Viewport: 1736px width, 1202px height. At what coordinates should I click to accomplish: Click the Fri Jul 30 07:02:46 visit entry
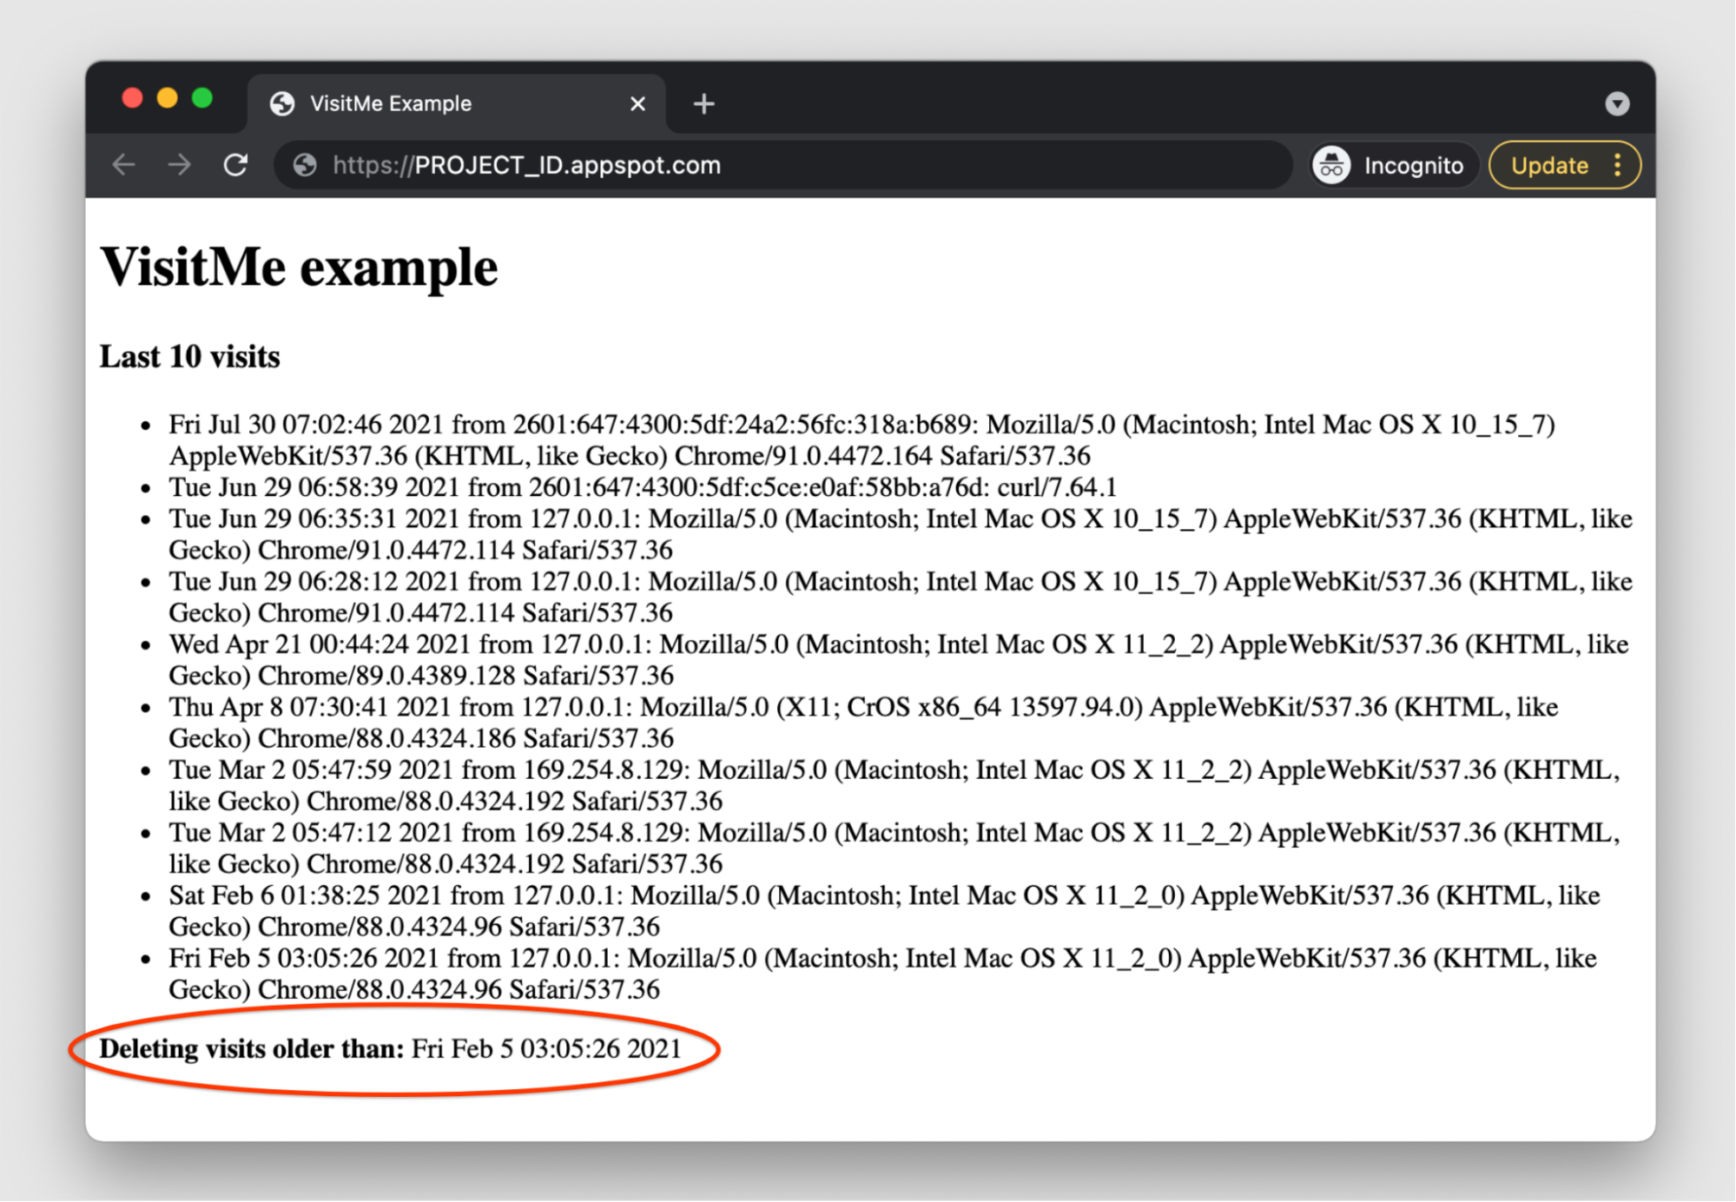(861, 439)
